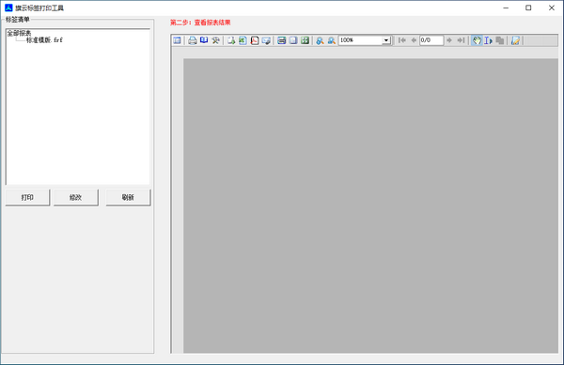The width and height of the screenshot is (564, 365).
Task: Go to previous page arrow
Action: tap(414, 40)
